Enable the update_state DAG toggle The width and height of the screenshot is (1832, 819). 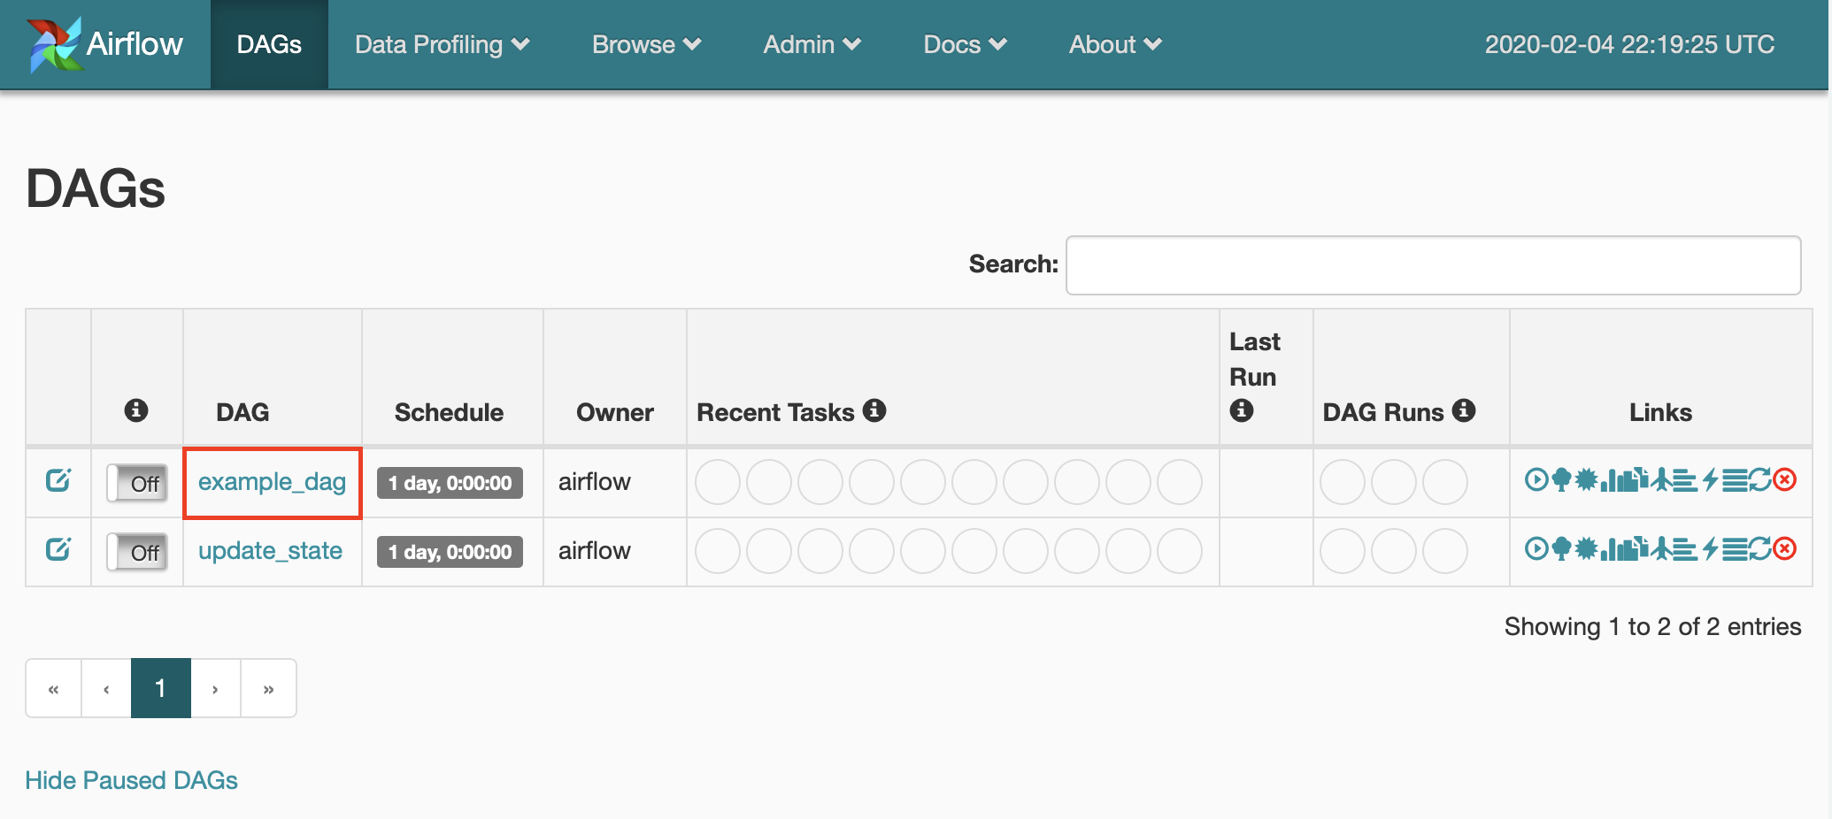pyautogui.click(x=137, y=552)
